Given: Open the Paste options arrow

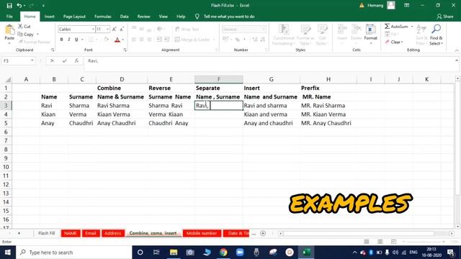Looking at the screenshot, I should [x=9, y=43].
